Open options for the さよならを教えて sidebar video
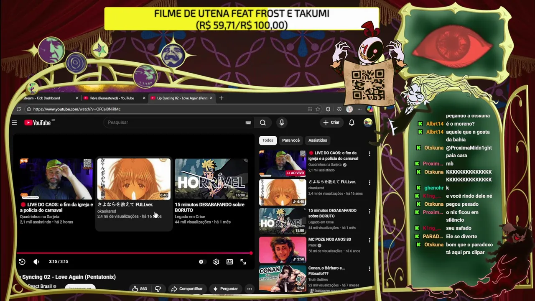Viewport: 535px width, 301px height. click(369, 183)
